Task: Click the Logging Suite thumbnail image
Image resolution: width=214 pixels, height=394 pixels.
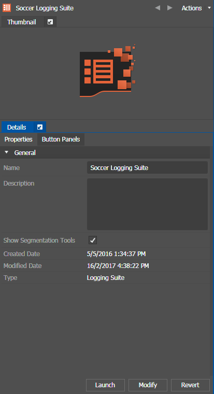Action: (107, 71)
